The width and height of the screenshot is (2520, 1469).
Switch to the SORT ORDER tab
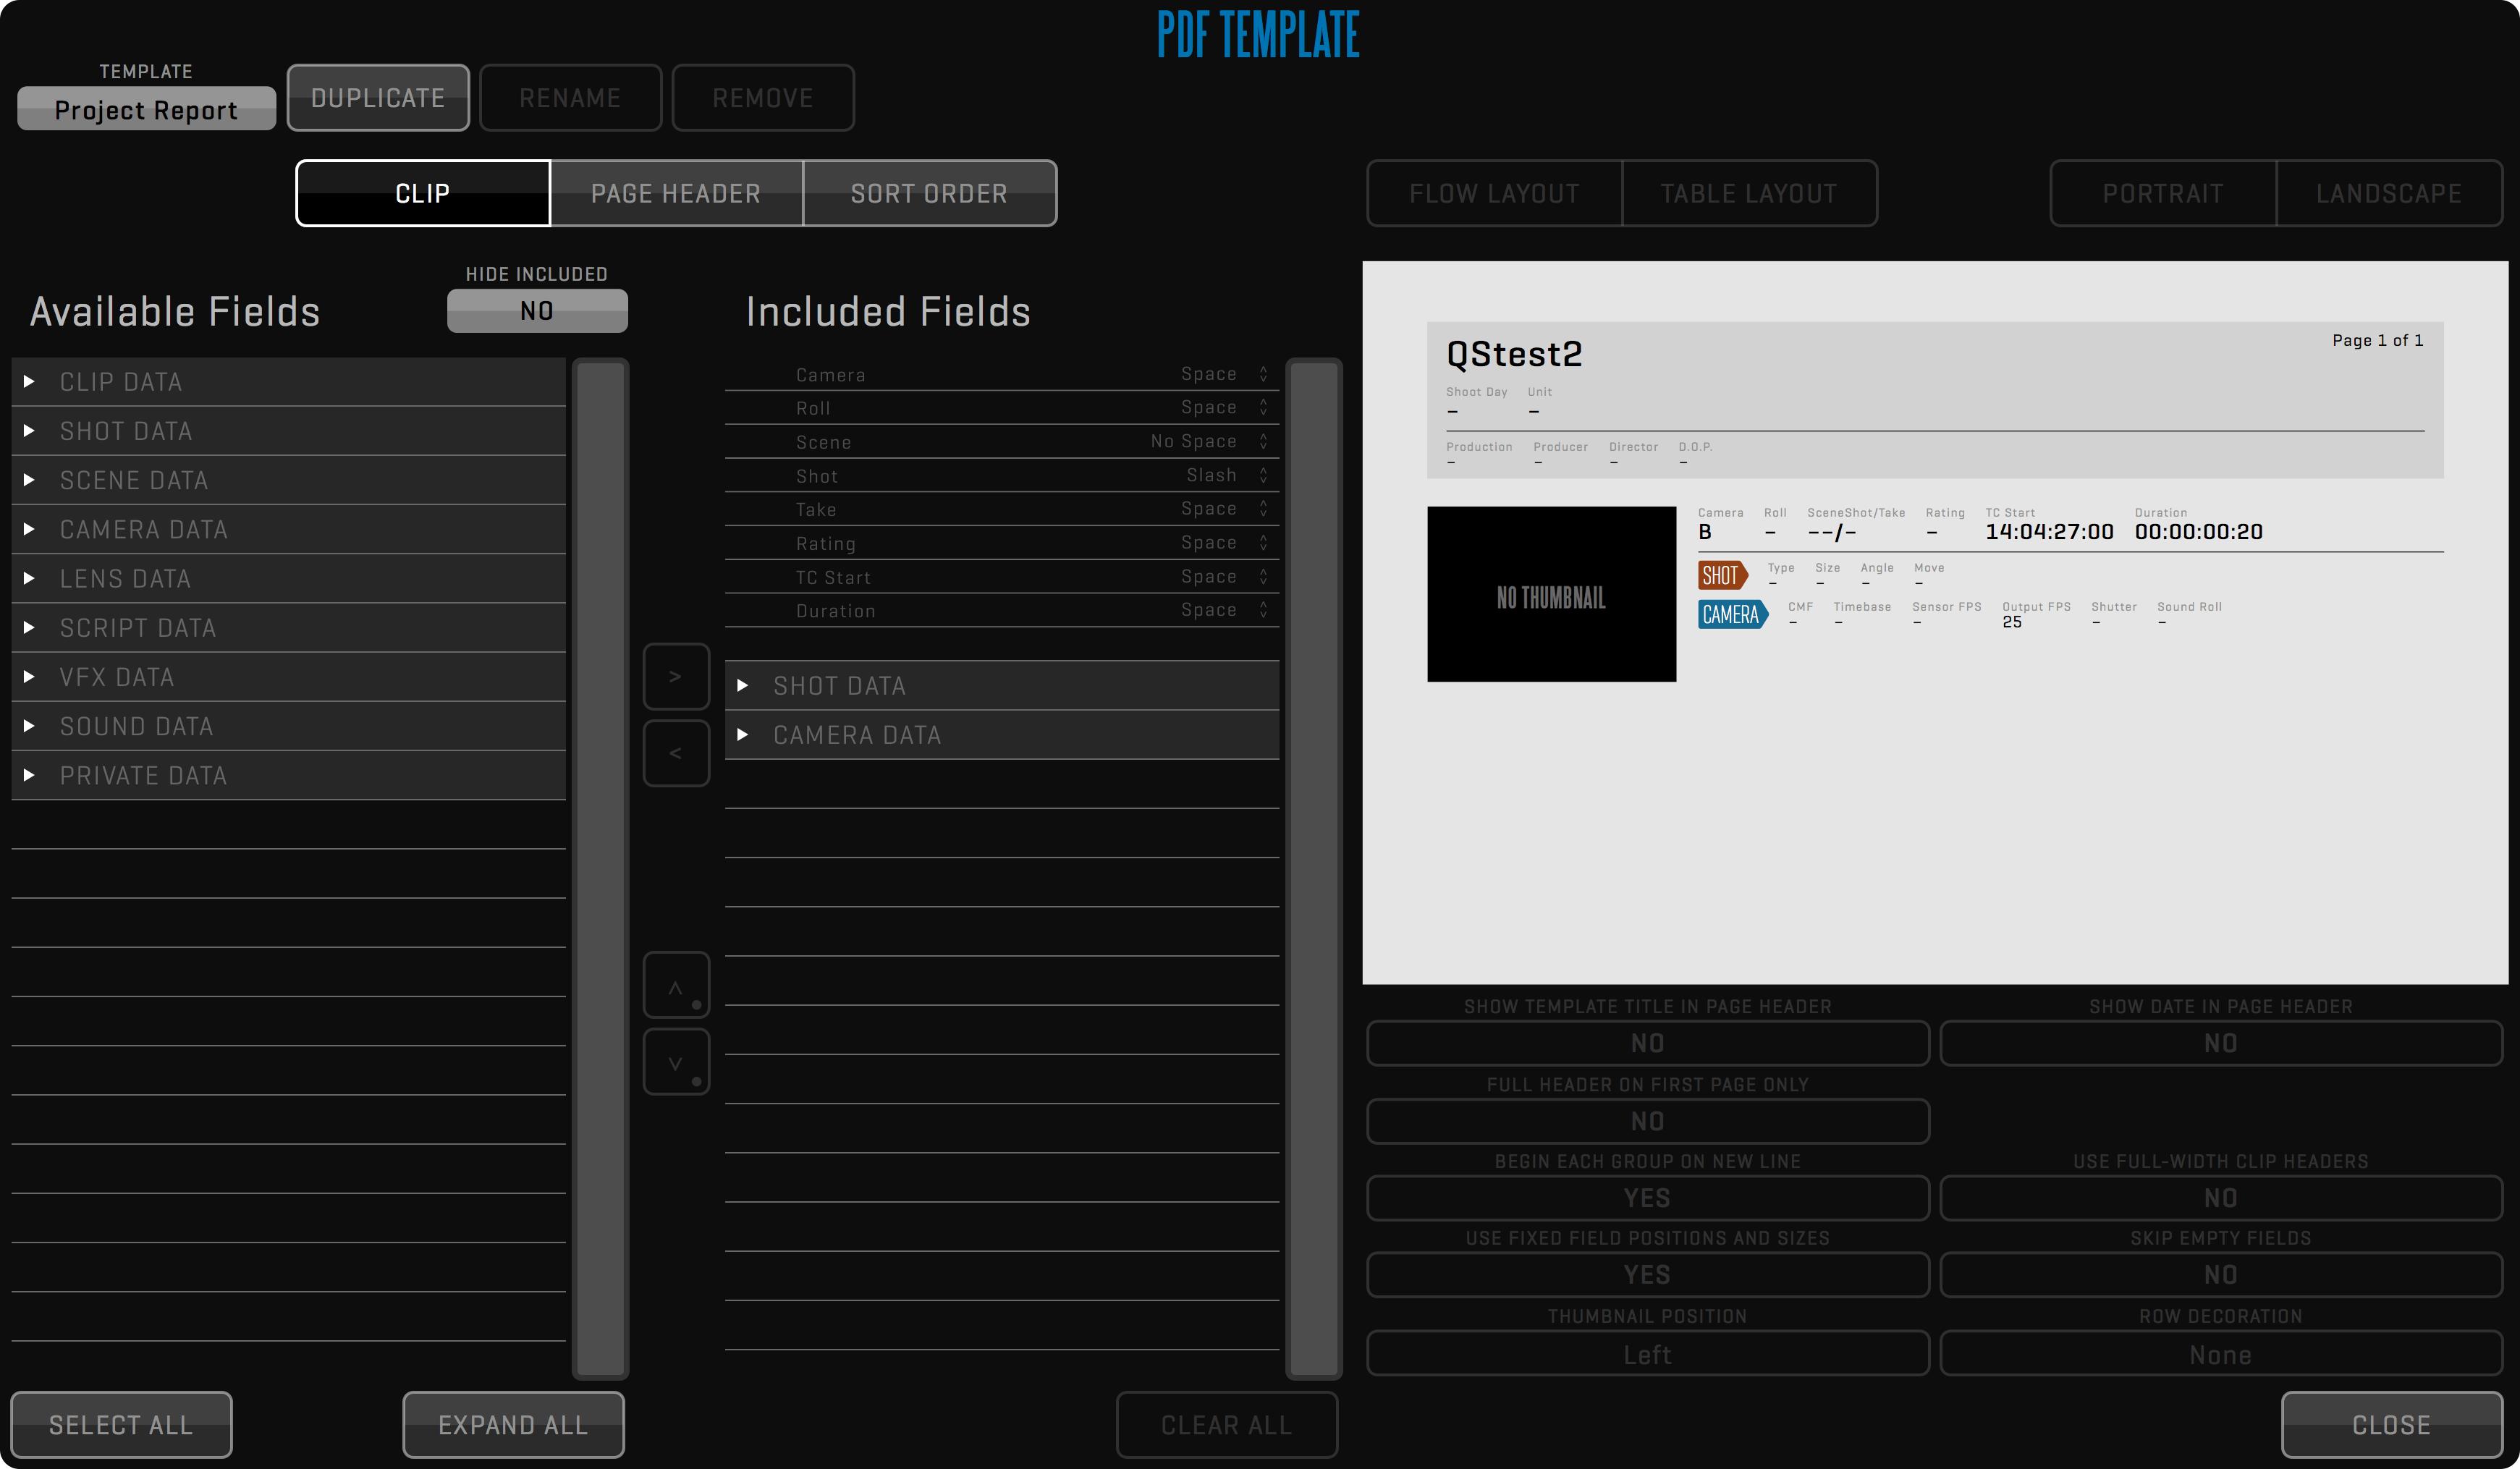click(x=929, y=193)
